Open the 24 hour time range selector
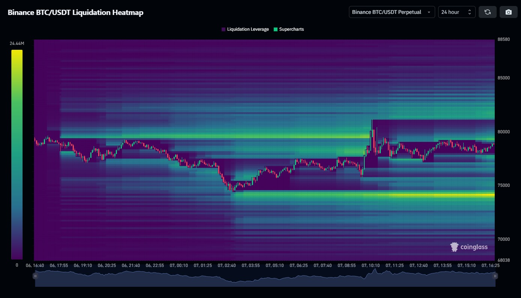Image resolution: width=521 pixels, height=298 pixels. tap(457, 12)
